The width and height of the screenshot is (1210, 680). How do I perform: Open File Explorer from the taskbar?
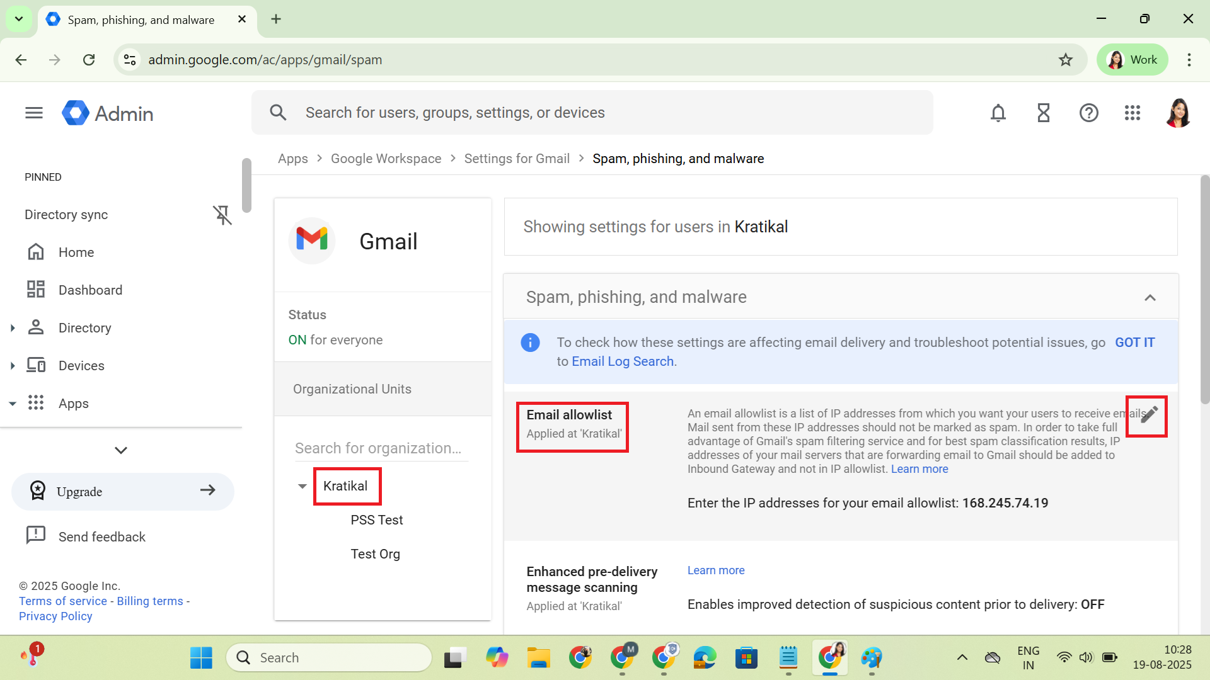pyautogui.click(x=539, y=658)
